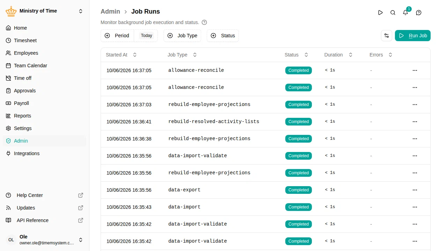The width and height of the screenshot is (447, 251).
Task: Sort by Errors column
Action: click(381, 55)
